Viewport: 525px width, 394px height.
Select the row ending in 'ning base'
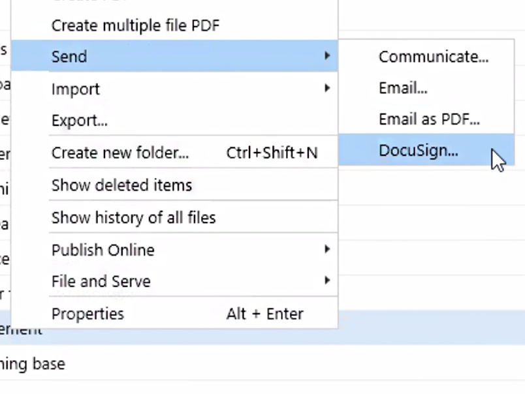(33, 363)
